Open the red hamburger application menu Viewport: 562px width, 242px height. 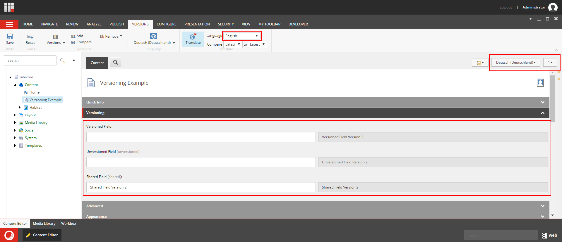coord(9,24)
